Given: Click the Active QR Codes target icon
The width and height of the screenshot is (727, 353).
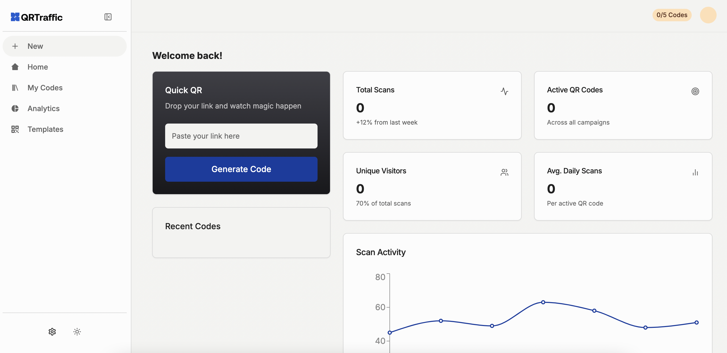Looking at the screenshot, I should [696, 91].
